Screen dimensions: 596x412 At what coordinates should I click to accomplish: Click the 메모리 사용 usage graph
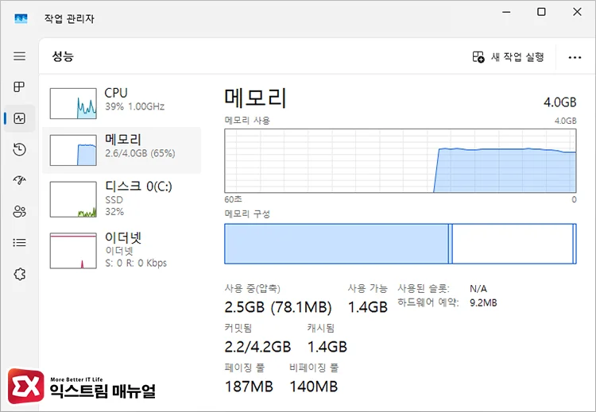coord(401,160)
